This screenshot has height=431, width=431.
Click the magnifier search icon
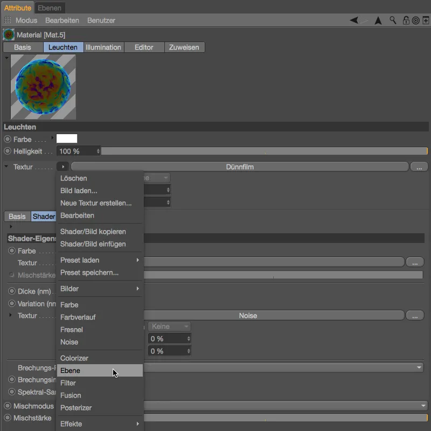pos(393,20)
